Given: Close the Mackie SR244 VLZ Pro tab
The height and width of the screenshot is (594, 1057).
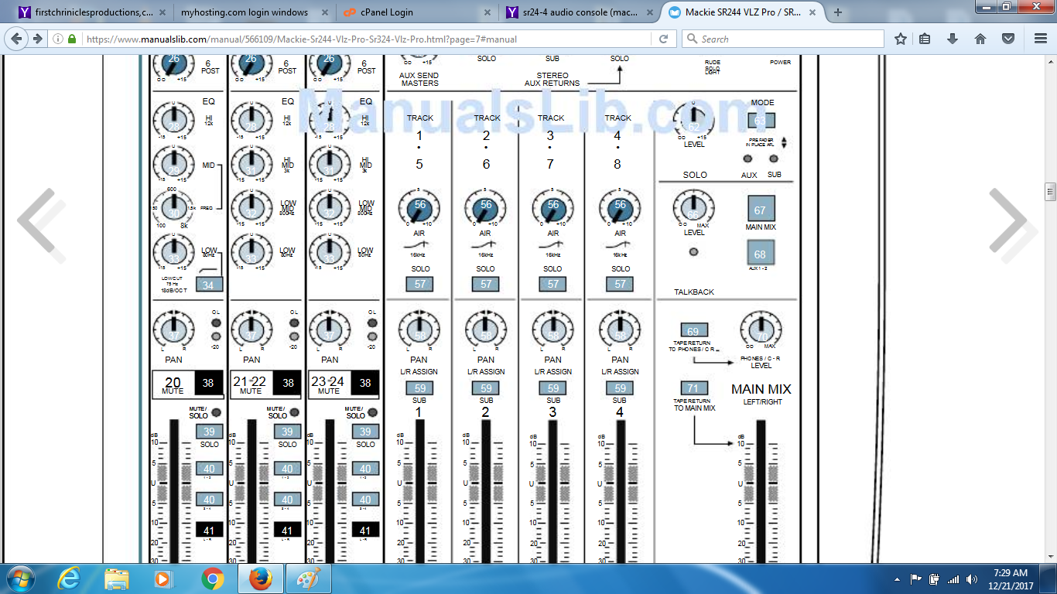Looking at the screenshot, I should click(811, 12).
